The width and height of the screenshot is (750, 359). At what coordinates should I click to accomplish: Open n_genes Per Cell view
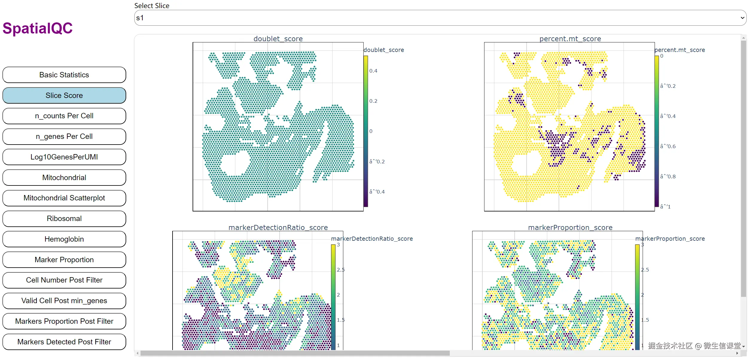64,136
